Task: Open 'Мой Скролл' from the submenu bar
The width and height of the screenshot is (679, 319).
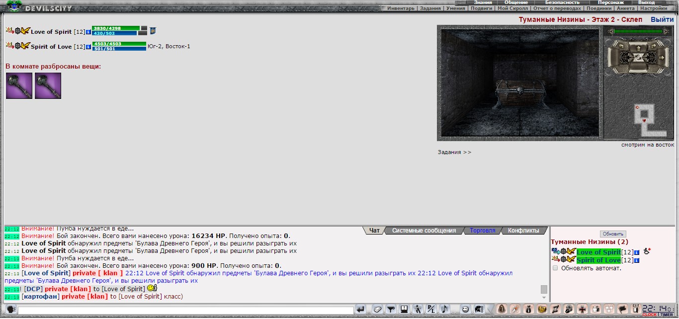Action: pos(512,8)
